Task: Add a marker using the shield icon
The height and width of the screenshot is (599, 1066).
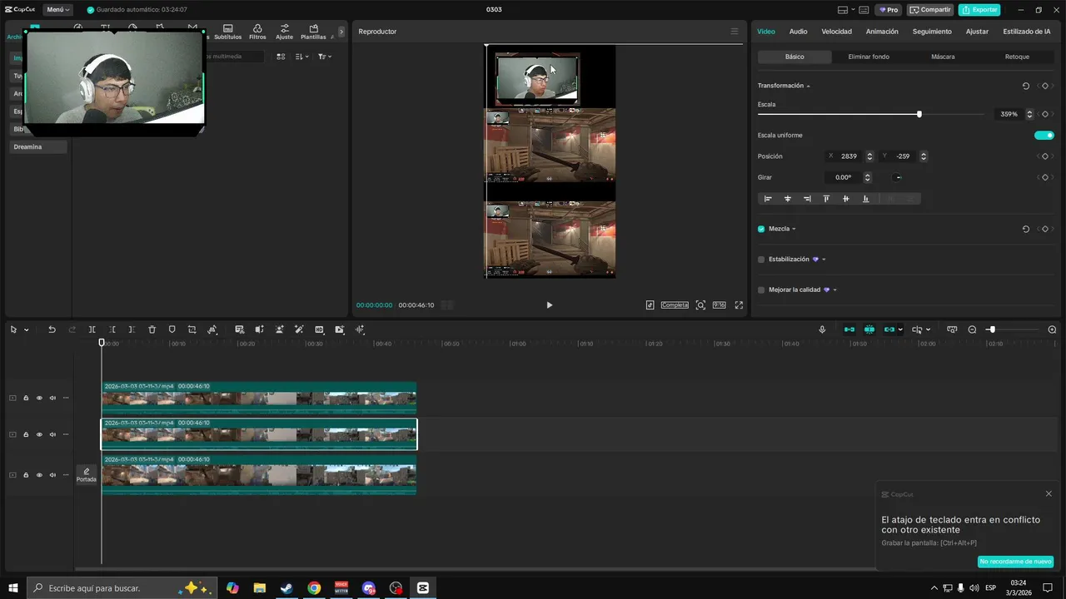Action: click(172, 329)
